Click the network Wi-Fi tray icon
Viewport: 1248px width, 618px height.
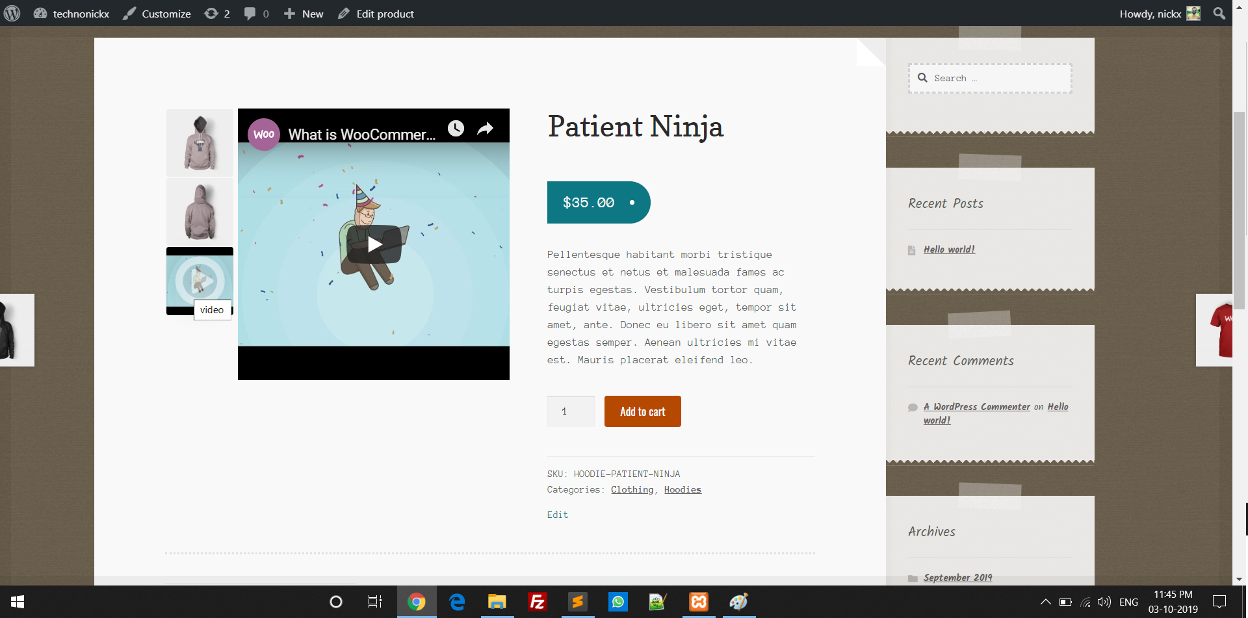pos(1085,602)
